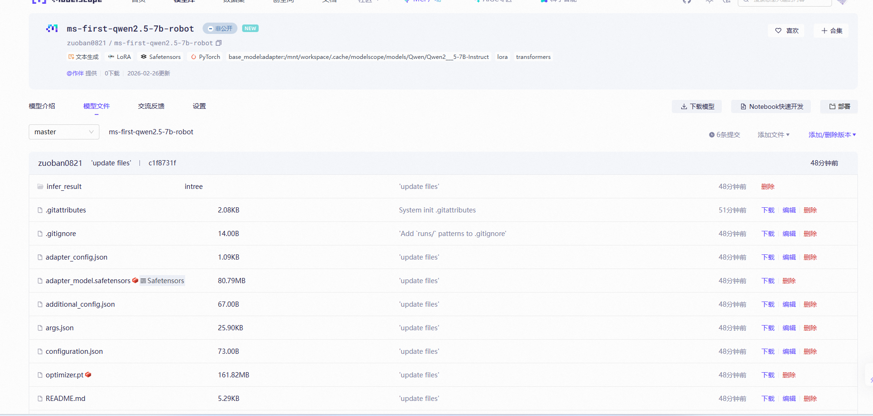Edit README.md file
The image size is (873, 416).
point(789,399)
